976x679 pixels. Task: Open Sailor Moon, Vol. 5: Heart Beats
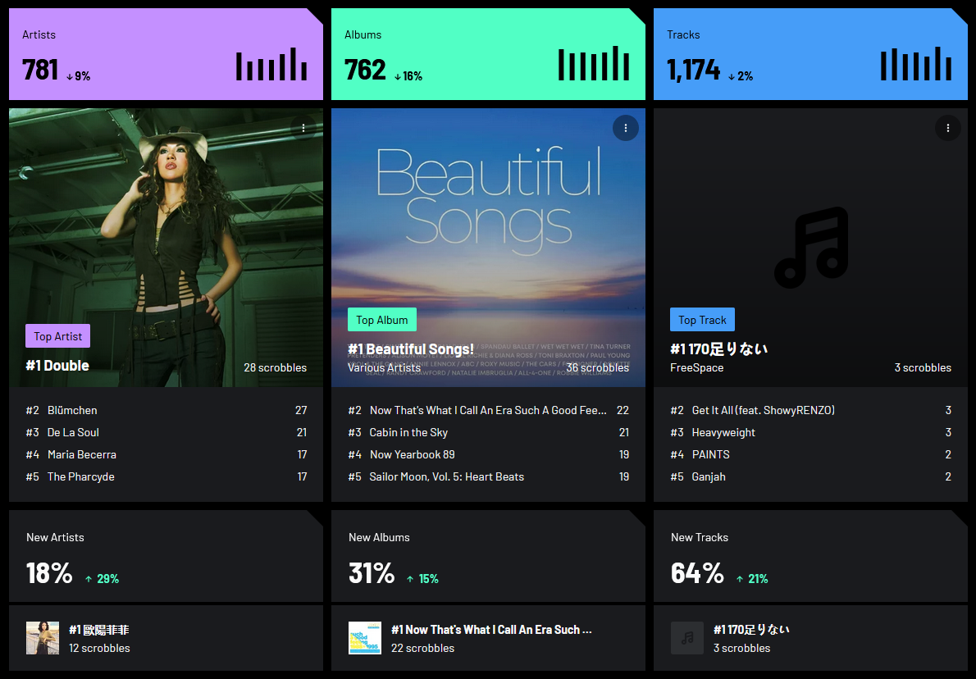446,476
